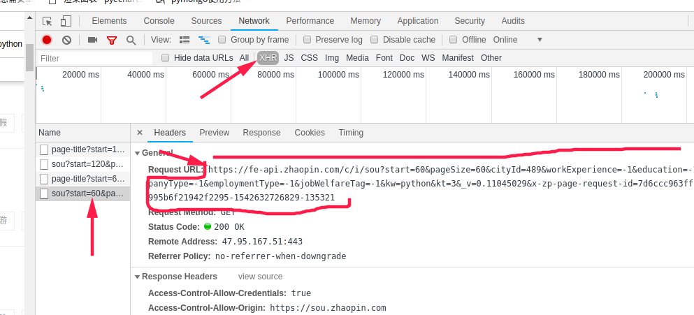
Task: Filter requests by Font
Action: click(x=384, y=58)
